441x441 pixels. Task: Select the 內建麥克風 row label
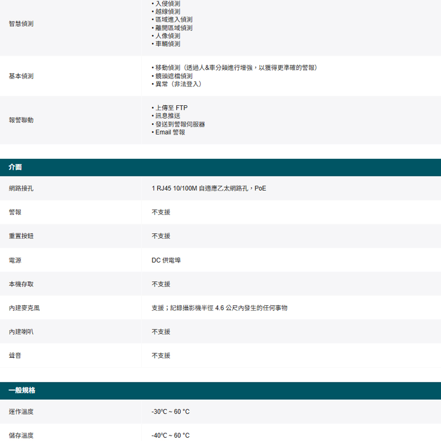point(24,308)
